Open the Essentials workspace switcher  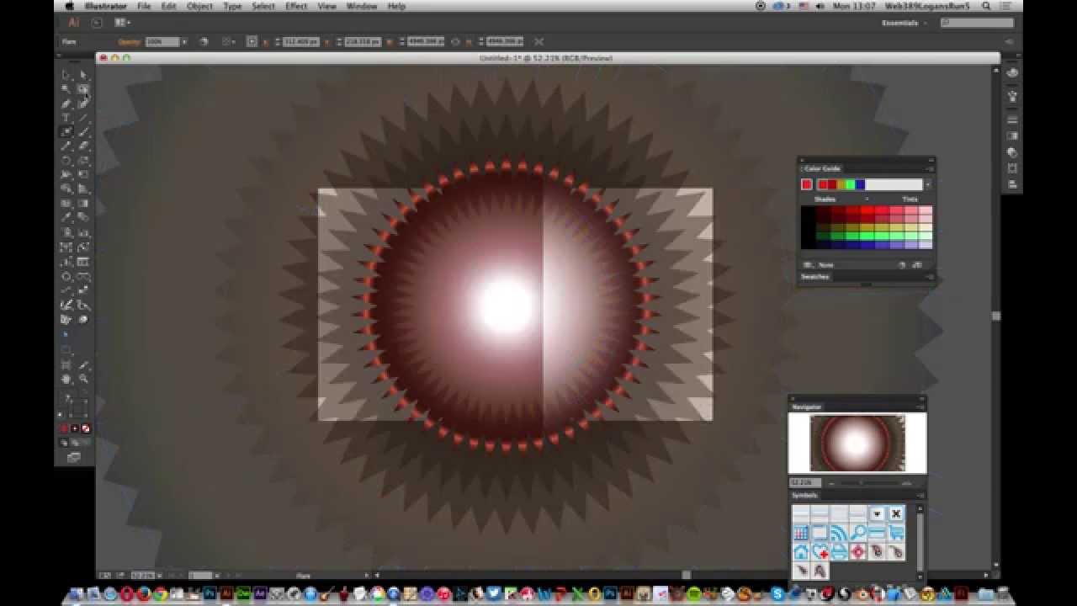(x=904, y=23)
